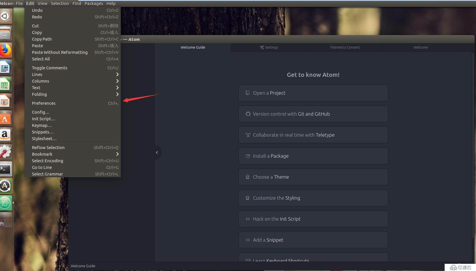
Task: Choose Go to Line entry
Action: (x=73, y=167)
